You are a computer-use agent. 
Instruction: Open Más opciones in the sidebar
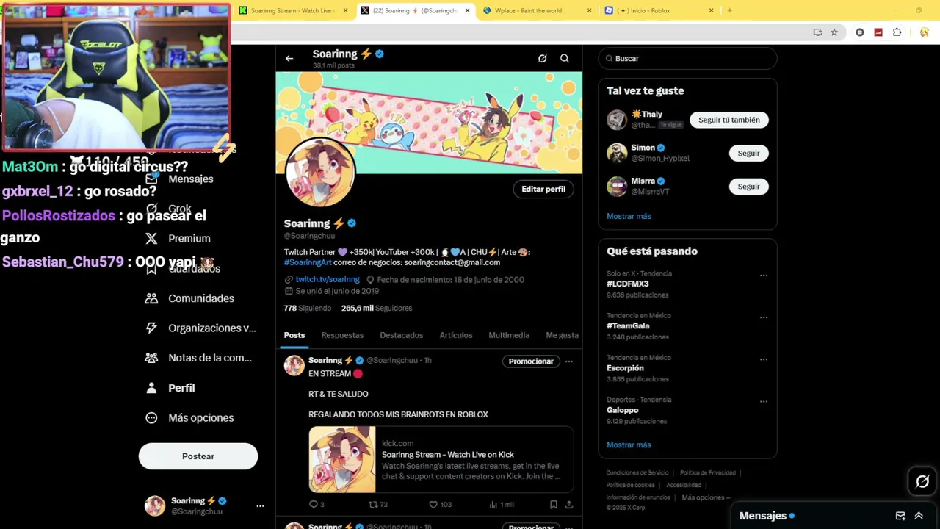click(x=190, y=417)
